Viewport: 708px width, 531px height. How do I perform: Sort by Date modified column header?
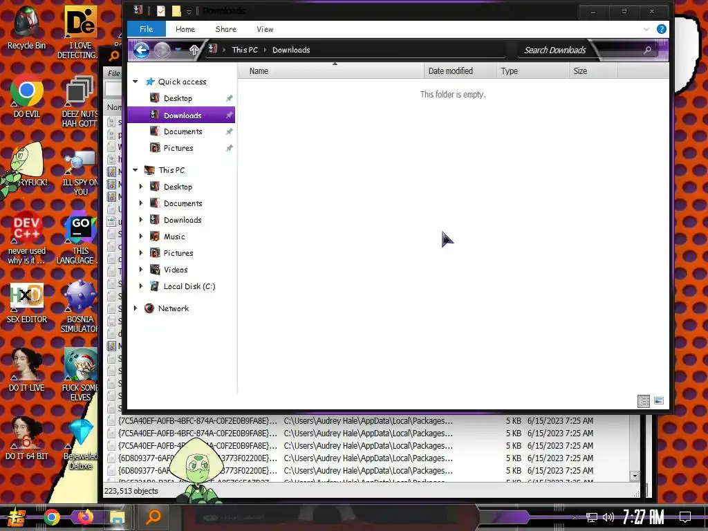pos(460,71)
